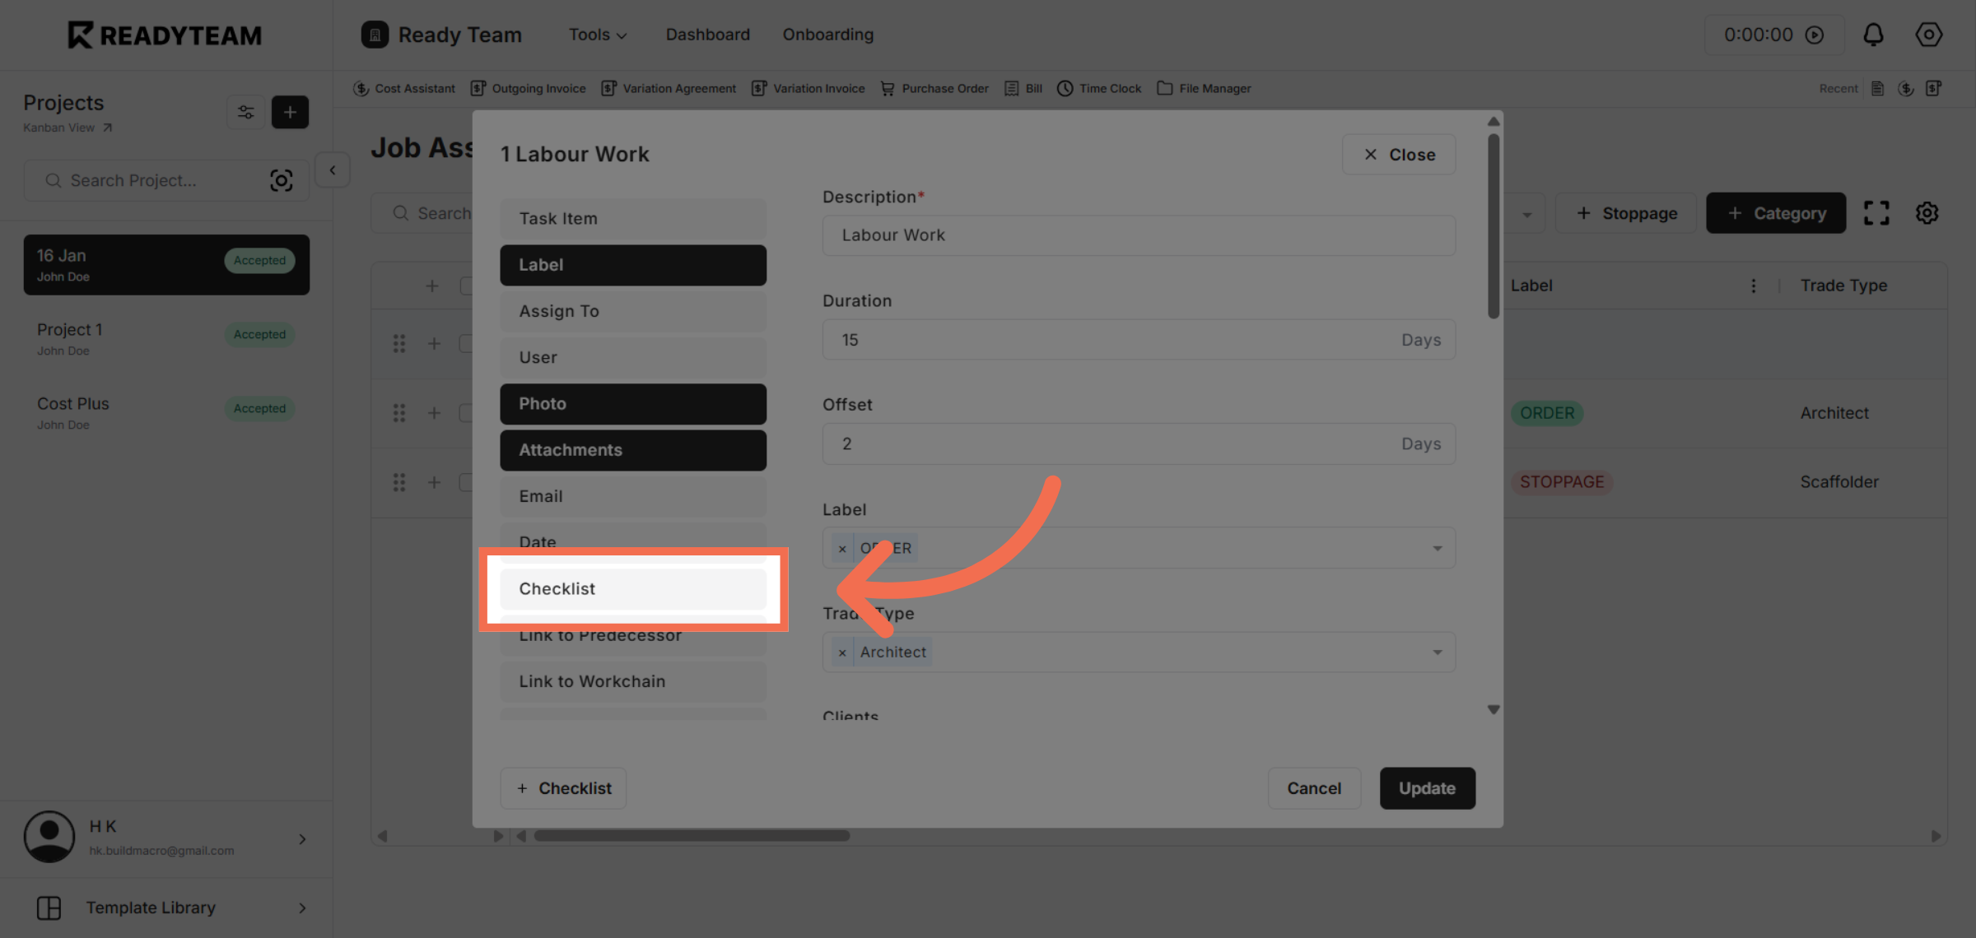1976x938 pixels.
Task: Click inside the Duration input field
Action: (1070, 339)
